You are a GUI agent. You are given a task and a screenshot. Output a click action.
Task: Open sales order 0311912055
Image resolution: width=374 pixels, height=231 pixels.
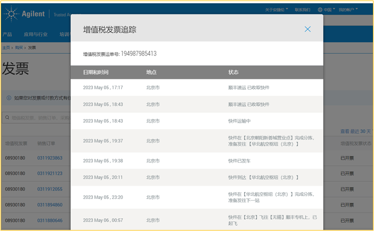(50, 189)
